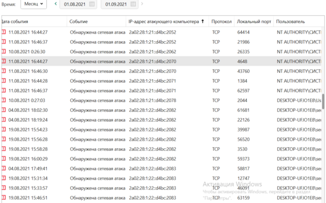
Task: Sort by the Локальный порт column header
Action: (254, 22)
